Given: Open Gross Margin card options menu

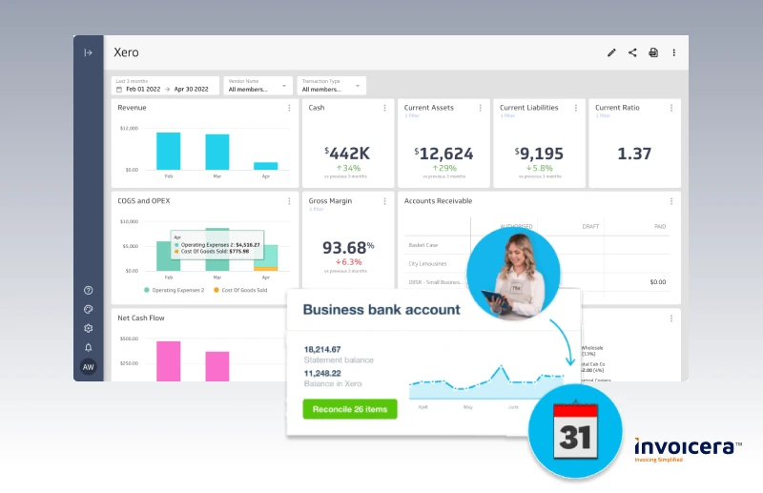Looking at the screenshot, I should click(x=384, y=201).
